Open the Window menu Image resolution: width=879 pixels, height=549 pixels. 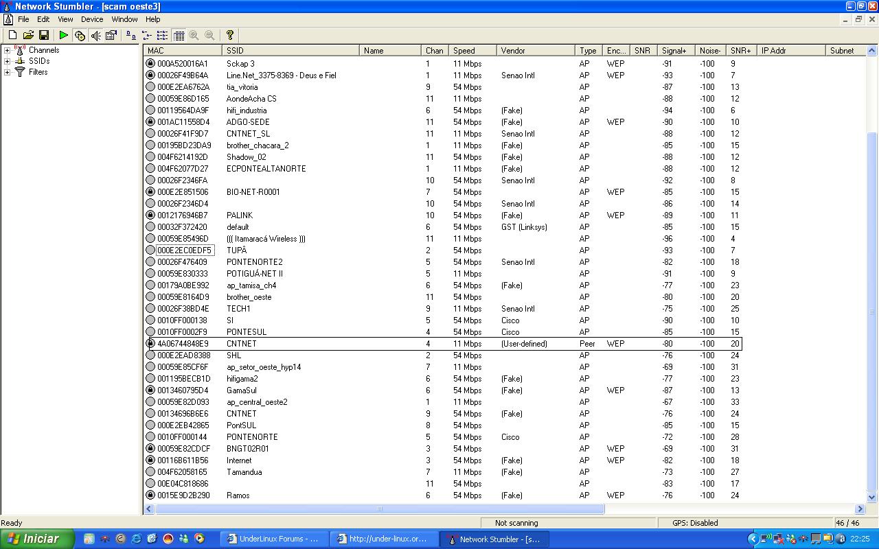(124, 19)
